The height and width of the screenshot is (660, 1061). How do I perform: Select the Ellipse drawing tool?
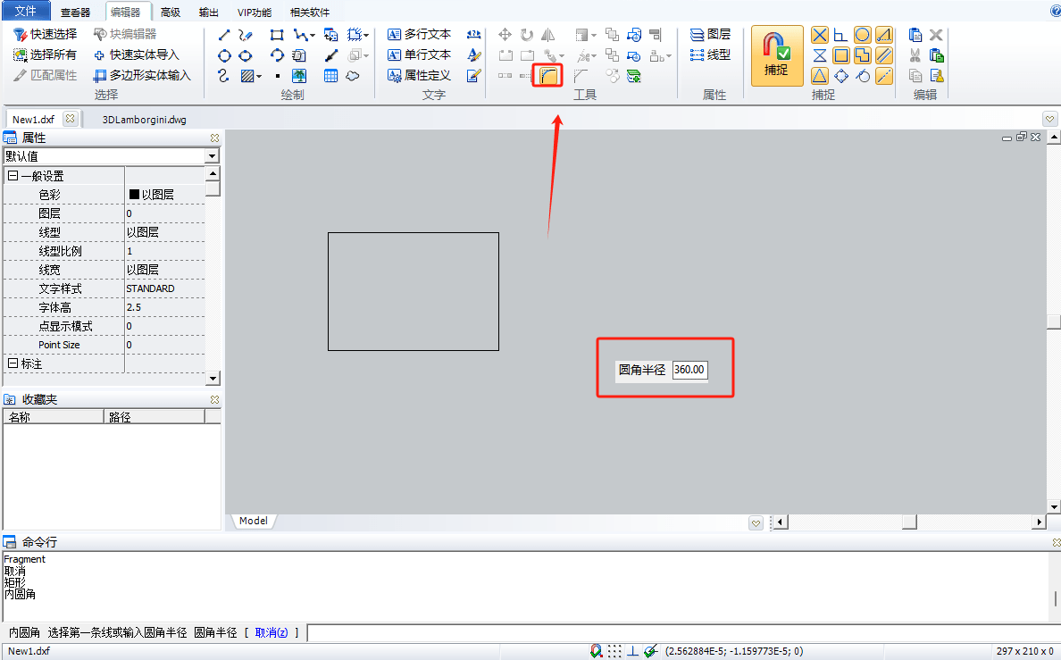click(x=246, y=55)
